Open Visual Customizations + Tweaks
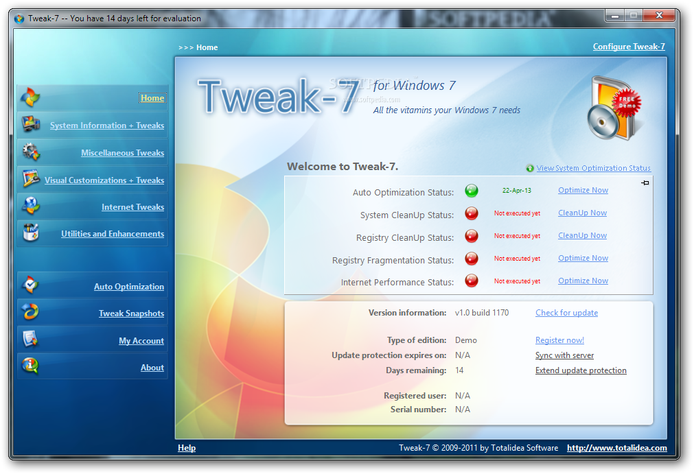The image size is (694, 474). 104,180
